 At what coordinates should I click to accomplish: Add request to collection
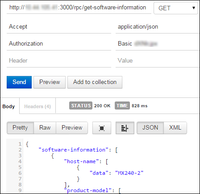(95, 82)
